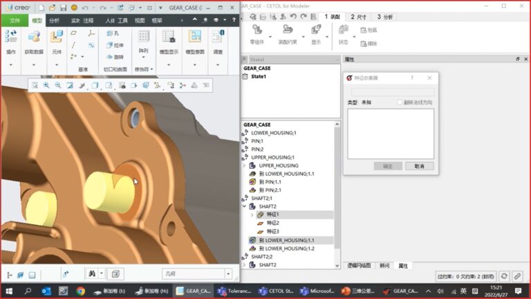
Task: Open Outlook from the taskbar
Action: 46,291
